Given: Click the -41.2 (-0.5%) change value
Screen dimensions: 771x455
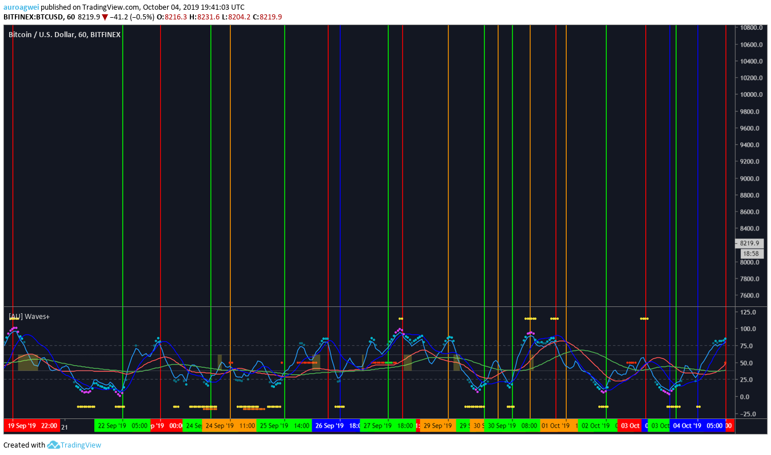Looking at the screenshot, I should pyautogui.click(x=132, y=17).
